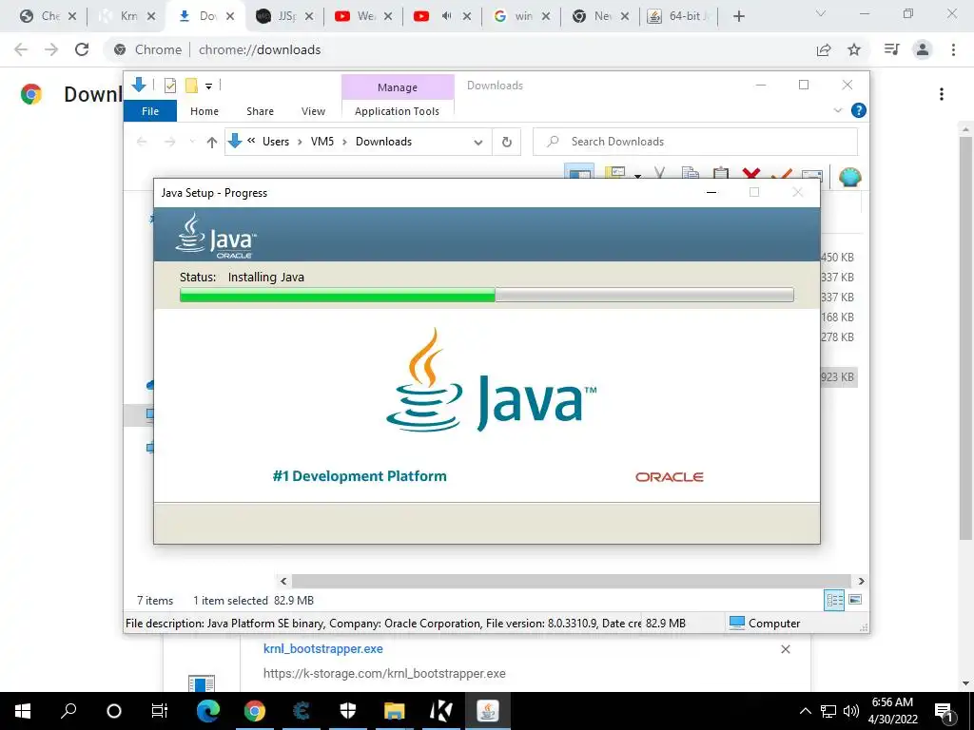Screen dimensions: 974x730
Task: Bookmark this page with the star icon
Action: (854, 49)
